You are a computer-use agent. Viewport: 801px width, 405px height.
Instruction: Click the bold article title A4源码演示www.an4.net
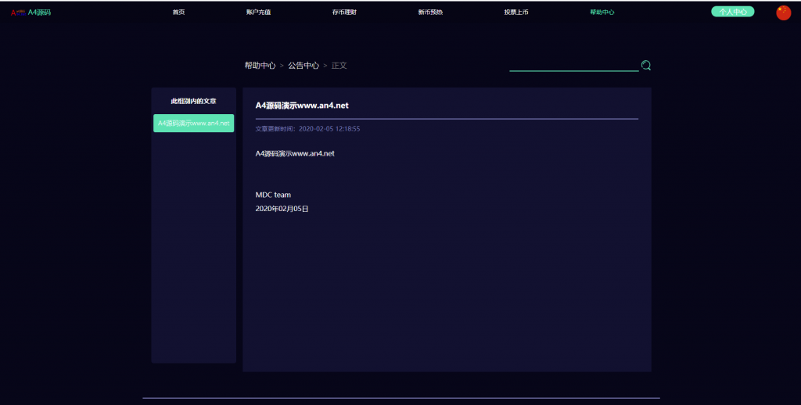click(302, 106)
